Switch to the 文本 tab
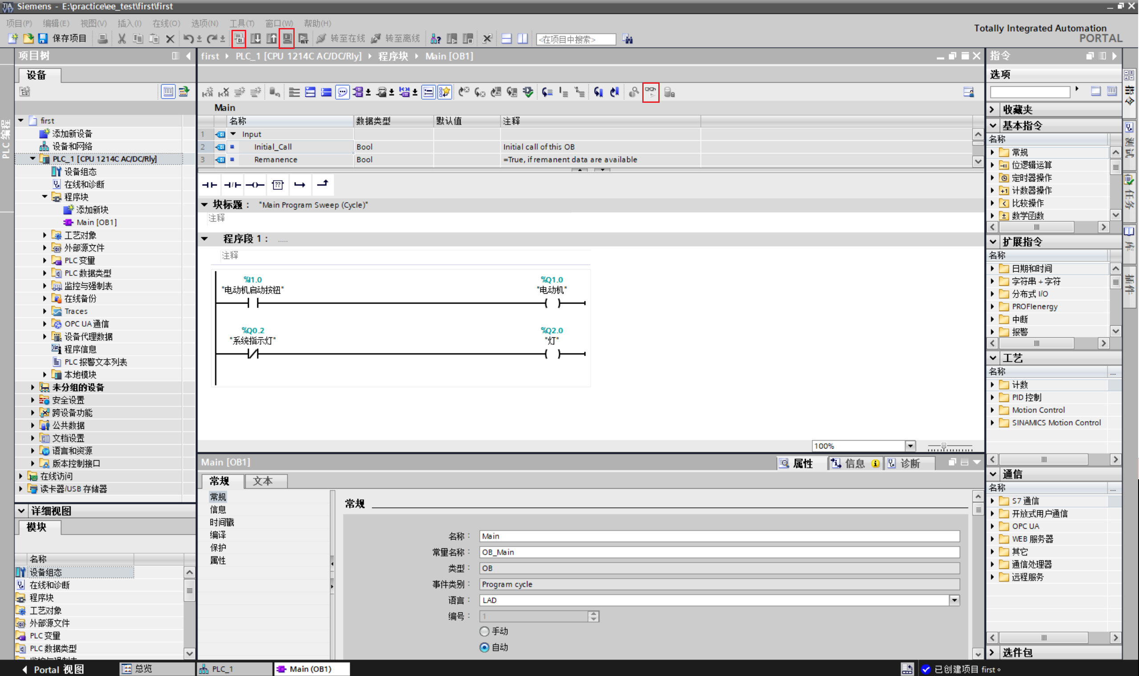The image size is (1139, 676). pyautogui.click(x=263, y=481)
